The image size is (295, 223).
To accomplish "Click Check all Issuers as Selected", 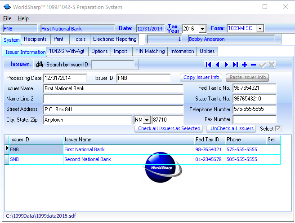I will (x=169, y=129).
